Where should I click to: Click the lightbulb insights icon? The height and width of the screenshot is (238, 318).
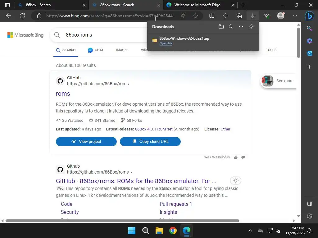[x=235, y=181]
